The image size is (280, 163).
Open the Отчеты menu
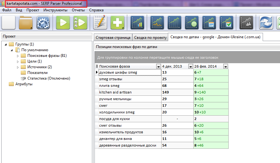78,10
